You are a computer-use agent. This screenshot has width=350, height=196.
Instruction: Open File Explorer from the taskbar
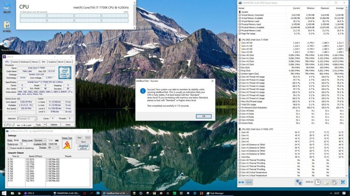12,193
